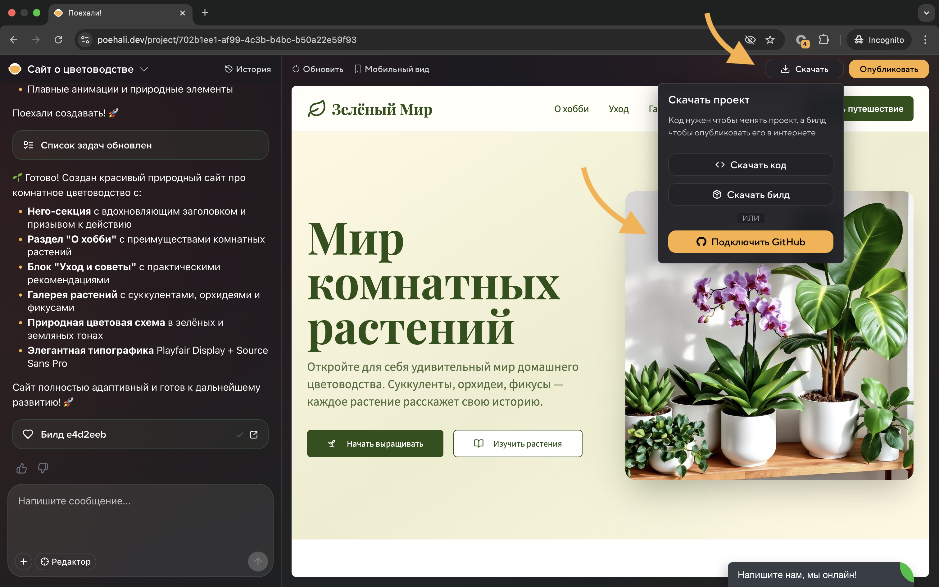Toggle Мобильный вид for the preview

coord(391,69)
